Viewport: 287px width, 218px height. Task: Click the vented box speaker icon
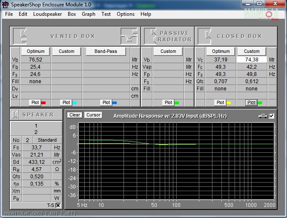20,36
